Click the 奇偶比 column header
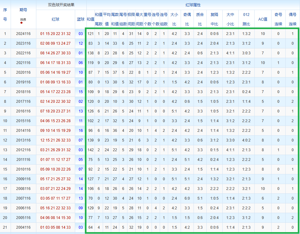300x234 pixels. tap(187, 19)
